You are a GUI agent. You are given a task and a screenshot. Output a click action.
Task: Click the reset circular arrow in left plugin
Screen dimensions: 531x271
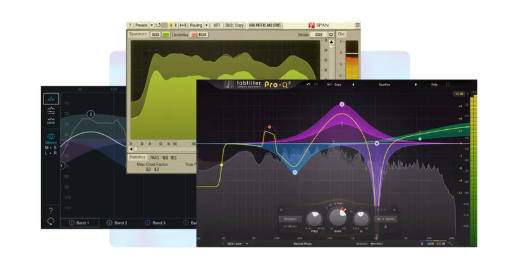tap(51, 221)
